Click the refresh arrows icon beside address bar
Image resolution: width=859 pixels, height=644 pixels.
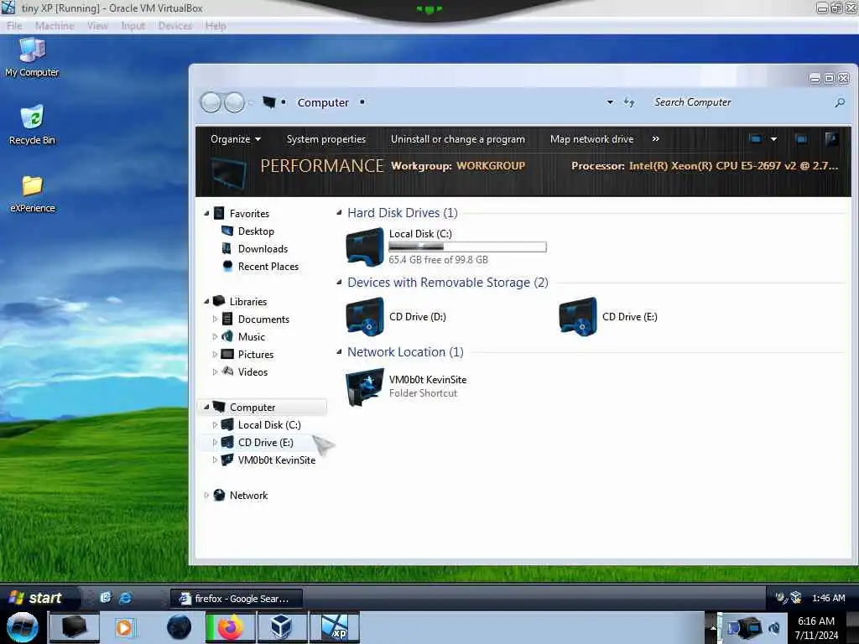629,102
